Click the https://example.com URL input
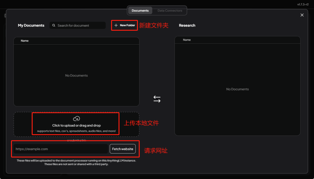The height and width of the screenshot is (179, 314). point(61,149)
